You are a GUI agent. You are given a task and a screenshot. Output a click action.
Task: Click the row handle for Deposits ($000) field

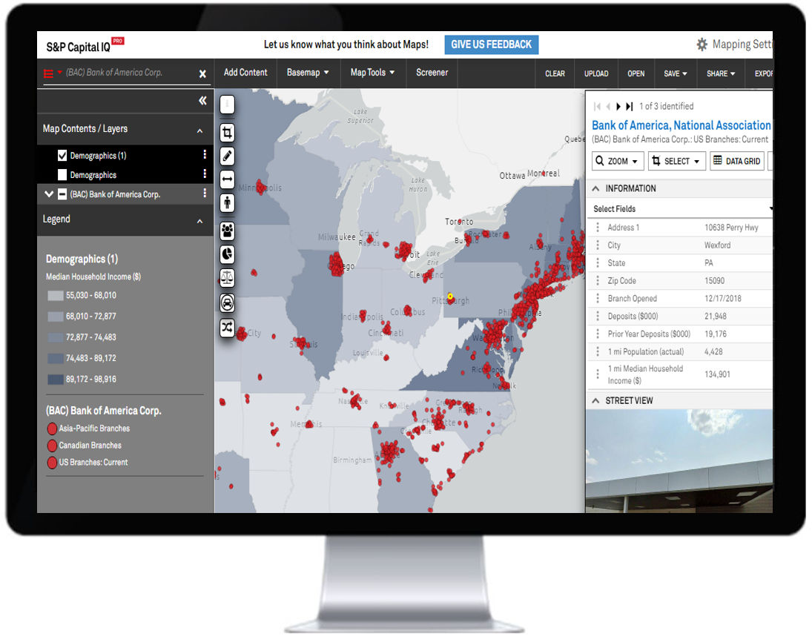tap(598, 316)
